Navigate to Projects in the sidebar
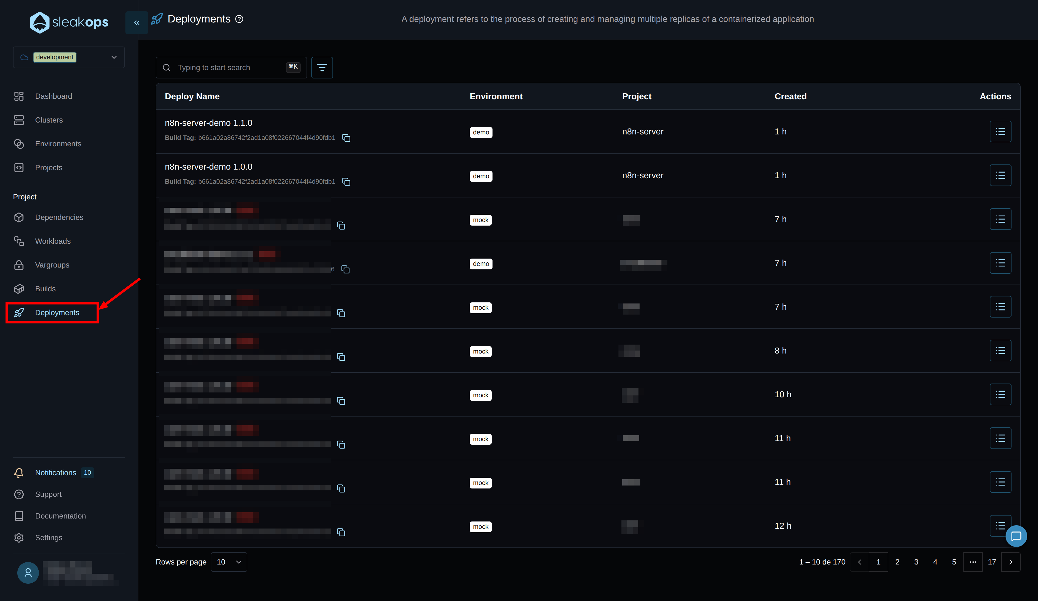 [x=49, y=167]
